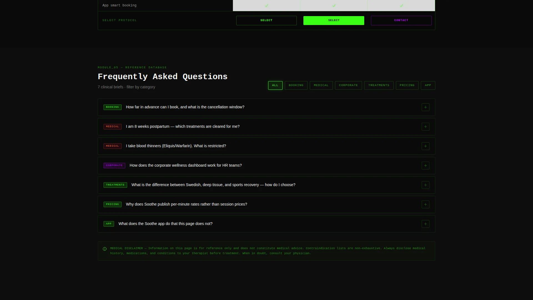
Task: Click the red Medical tag on blood thinners
Action: click(x=112, y=146)
